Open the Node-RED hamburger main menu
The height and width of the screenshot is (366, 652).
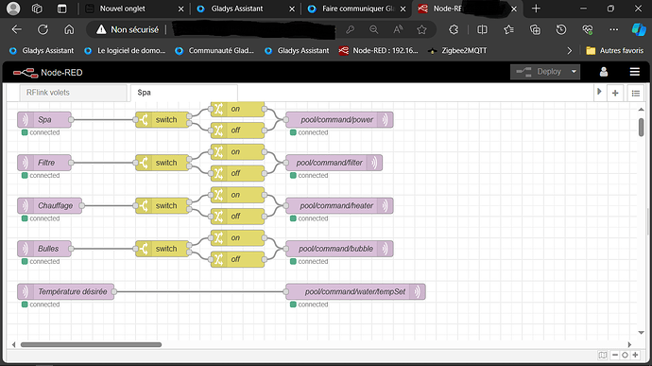[635, 72]
